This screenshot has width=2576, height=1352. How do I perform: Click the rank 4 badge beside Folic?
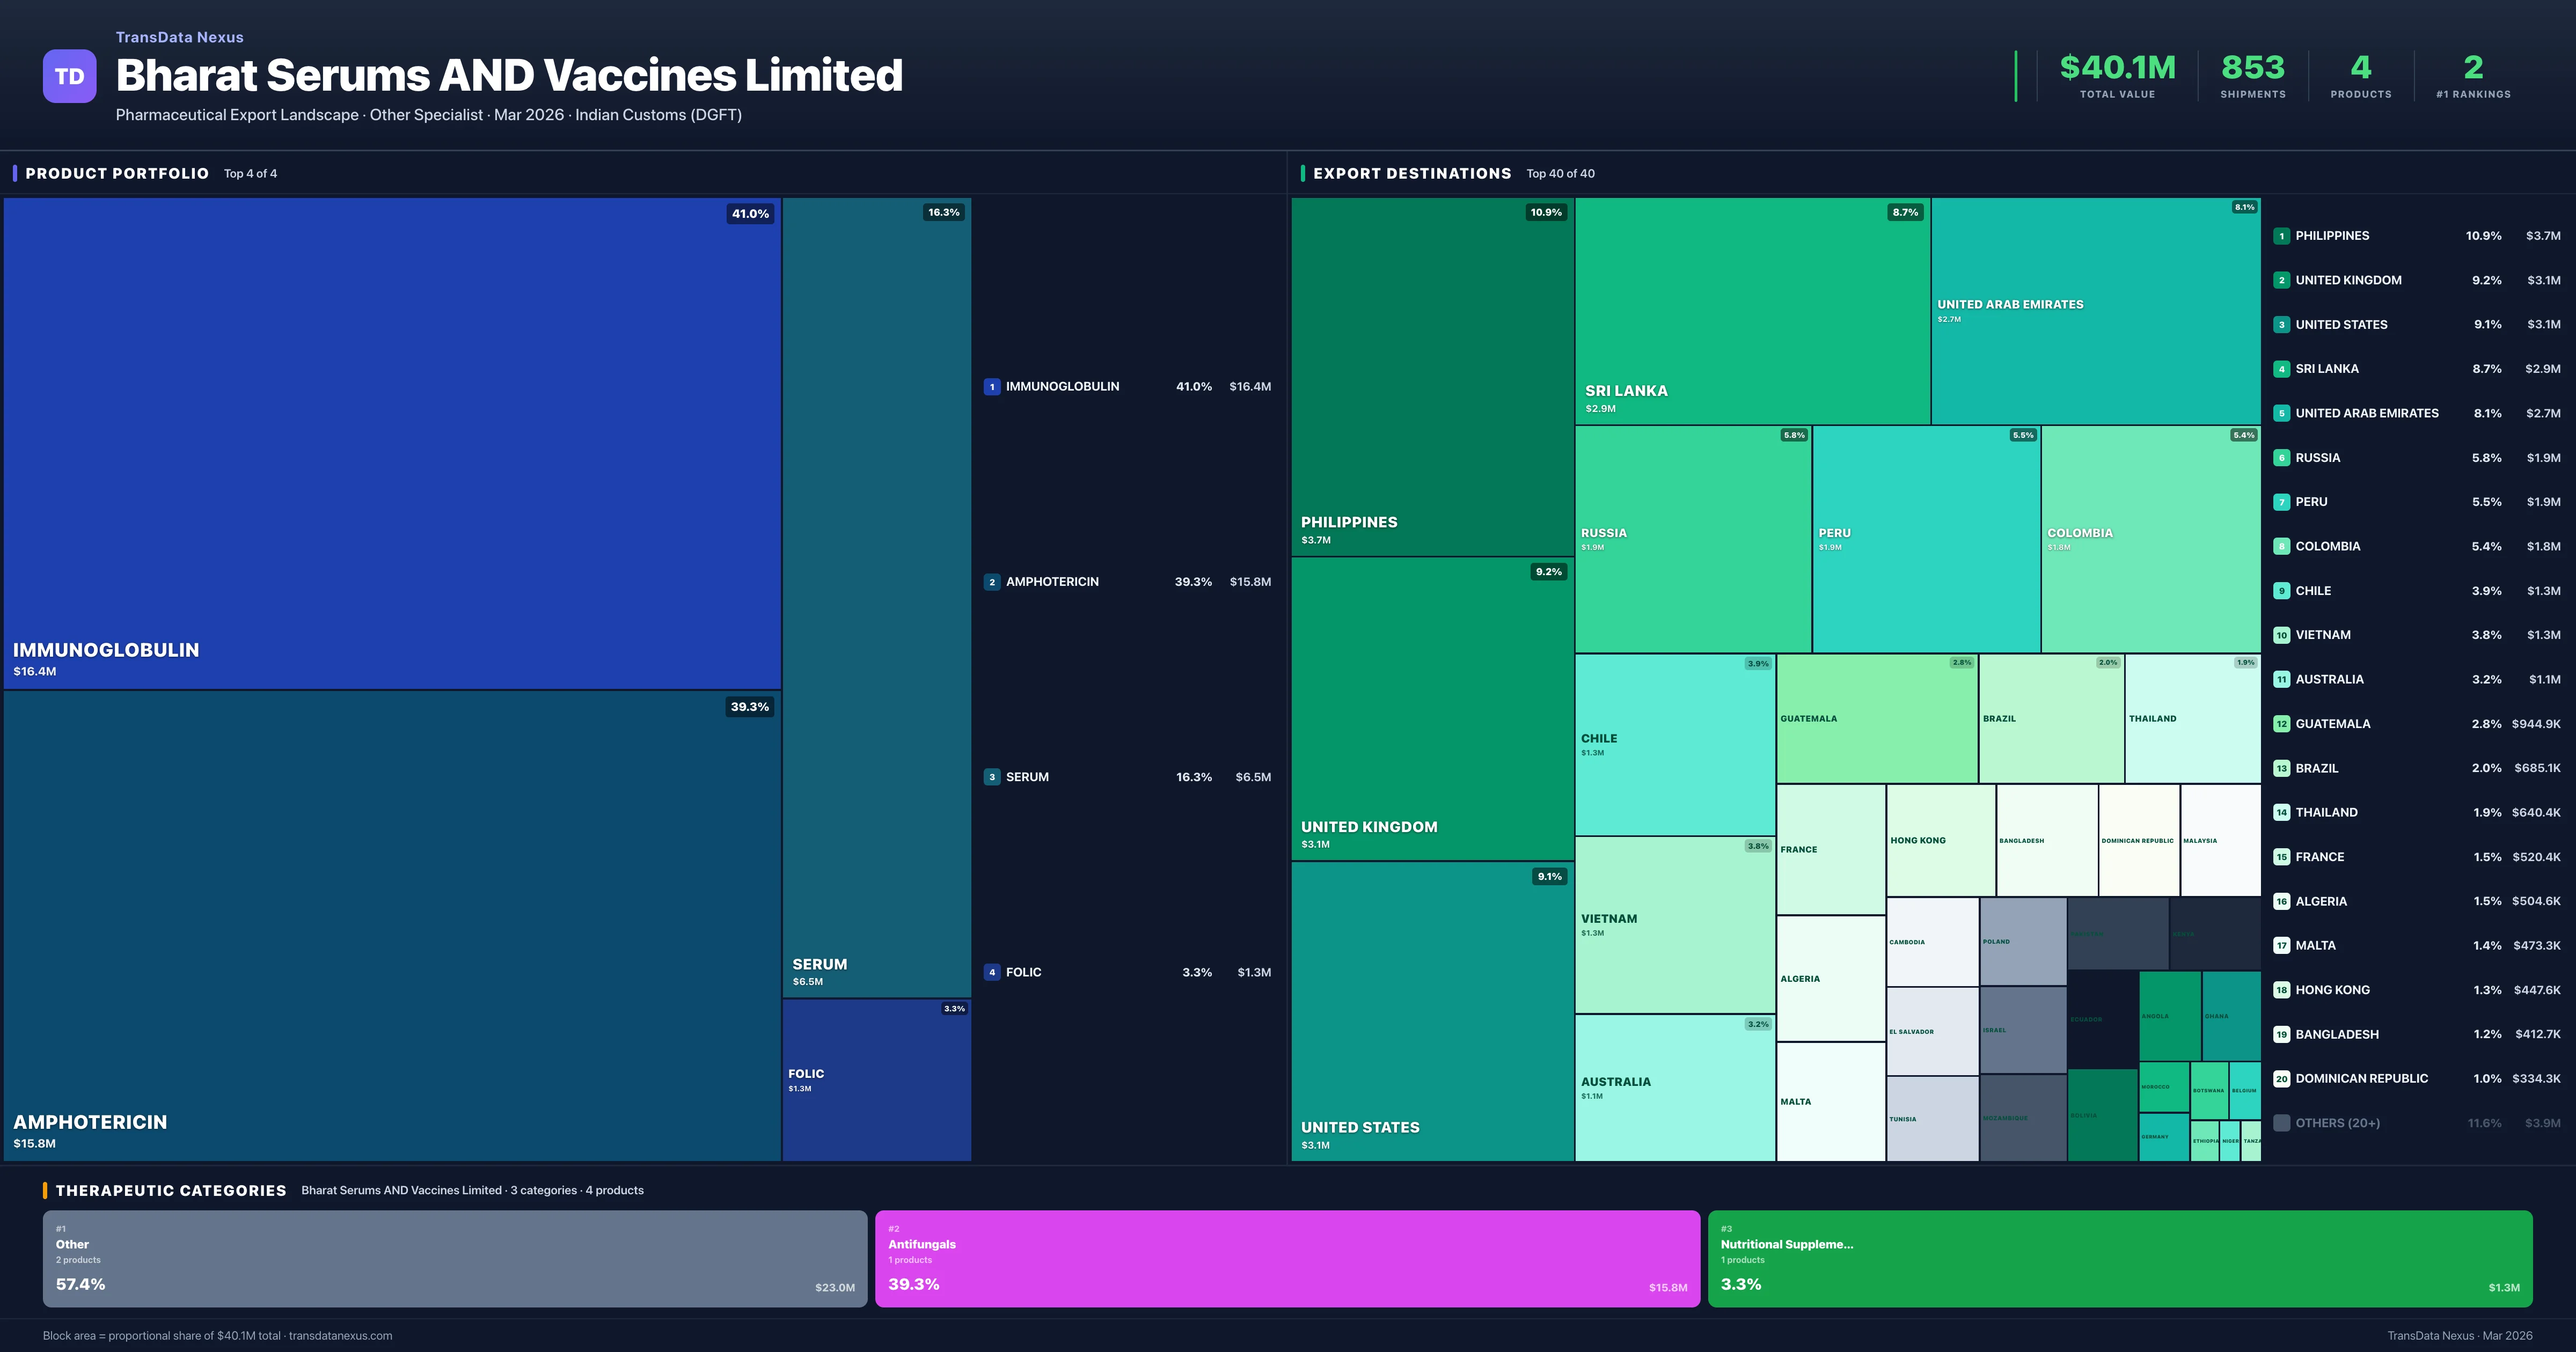click(x=991, y=972)
